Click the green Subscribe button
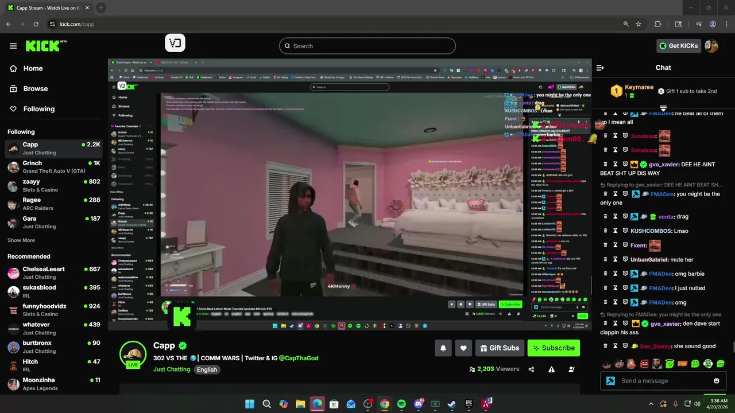This screenshot has width=735, height=413. click(554, 348)
